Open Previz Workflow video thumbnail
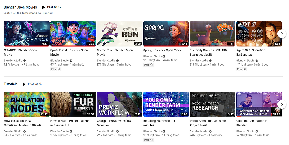The height and width of the screenshot is (145, 289). coord(120,104)
